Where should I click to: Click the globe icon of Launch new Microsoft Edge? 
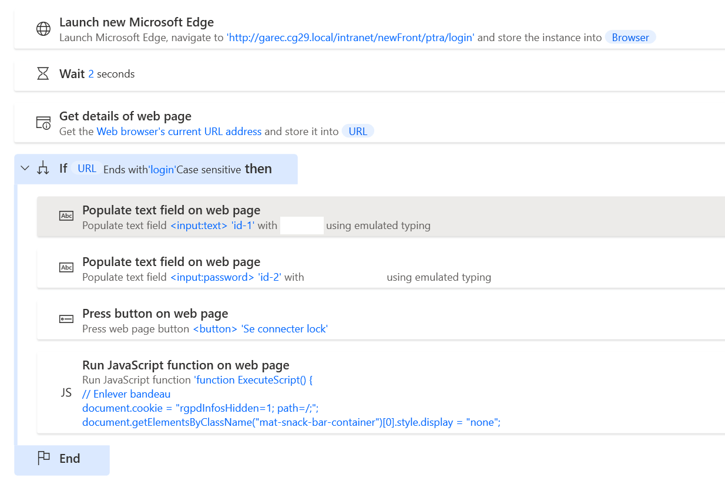click(x=43, y=29)
